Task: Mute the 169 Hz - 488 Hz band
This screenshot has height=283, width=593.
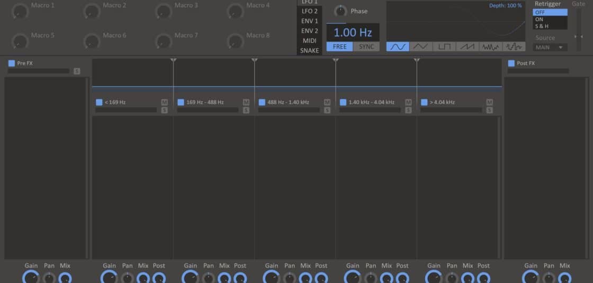Action: pyautogui.click(x=246, y=102)
